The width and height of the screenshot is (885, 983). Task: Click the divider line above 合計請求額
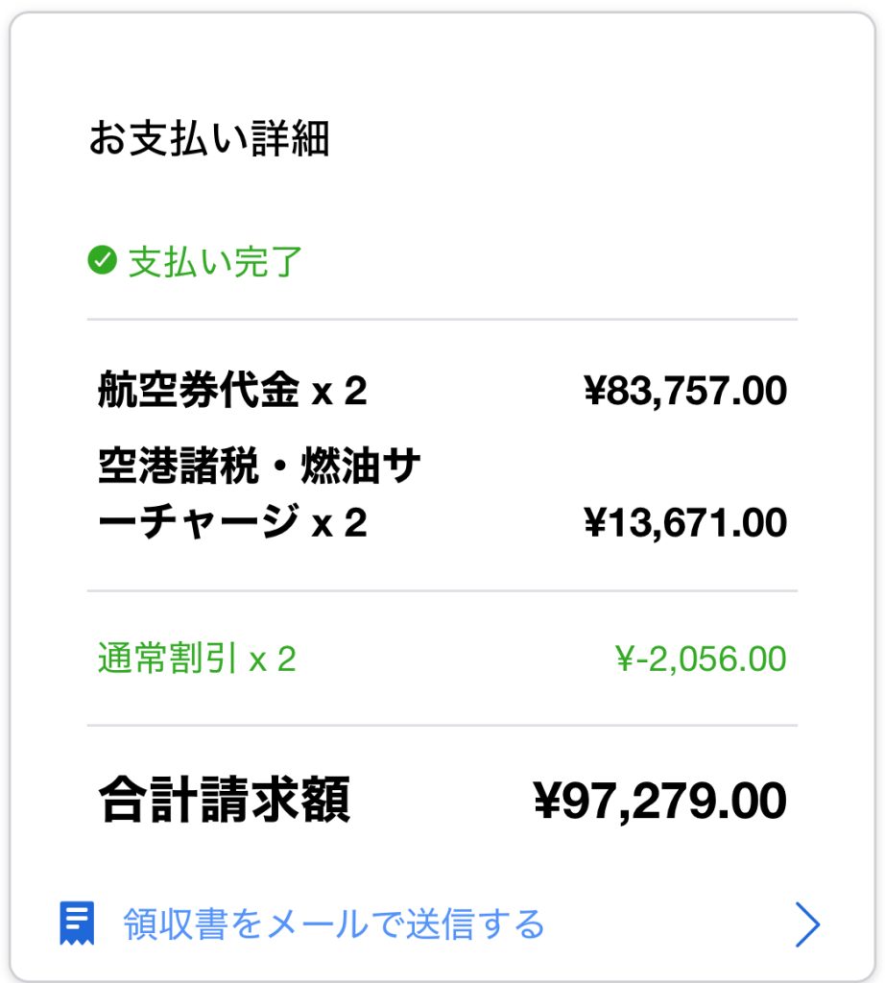[x=442, y=726]
